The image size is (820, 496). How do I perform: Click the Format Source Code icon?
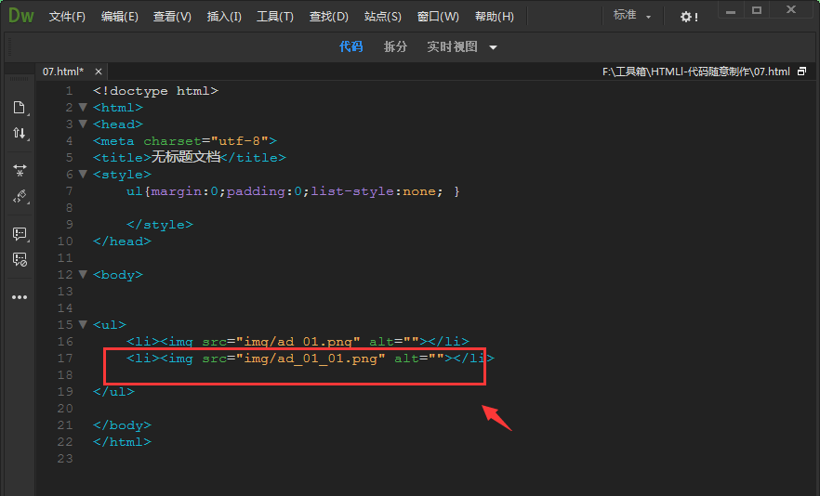(19, 197)
